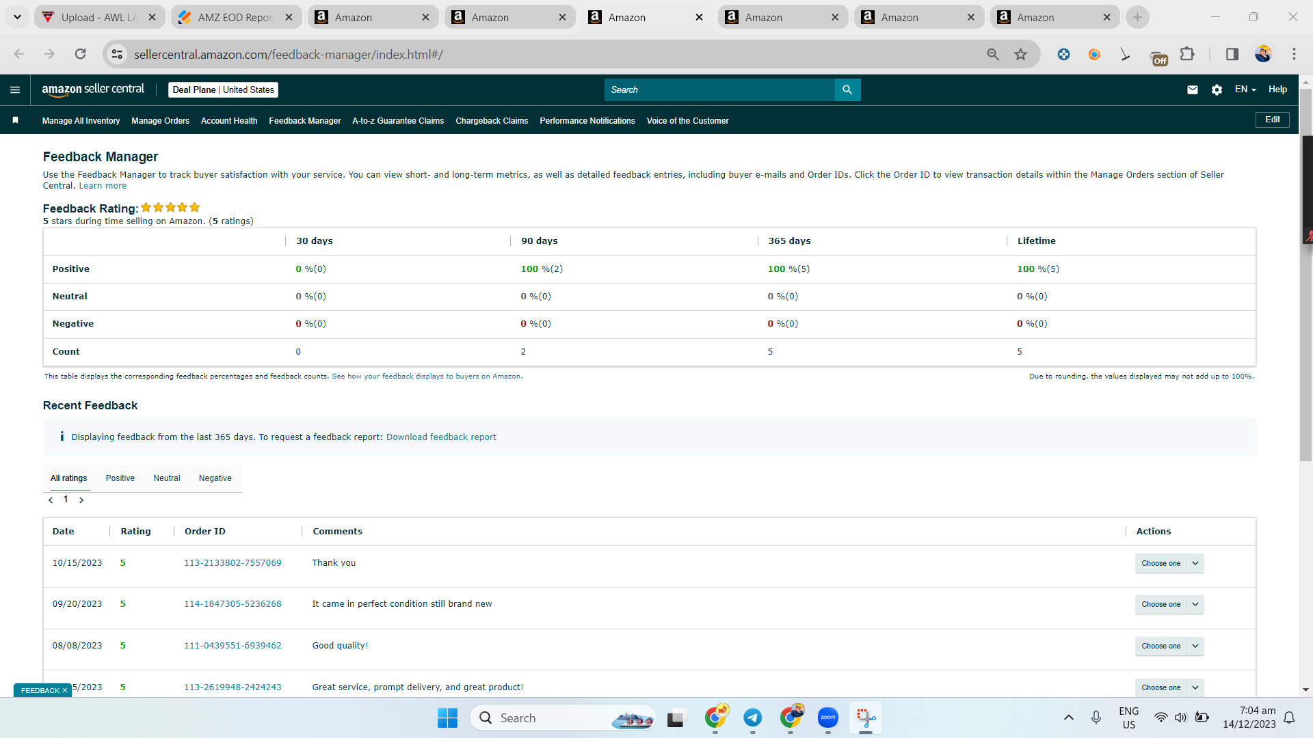Image resolution: width=1313 pixels, height=738 pixels.
Task: Open the Windows Start menu
Action: [447, 718]
